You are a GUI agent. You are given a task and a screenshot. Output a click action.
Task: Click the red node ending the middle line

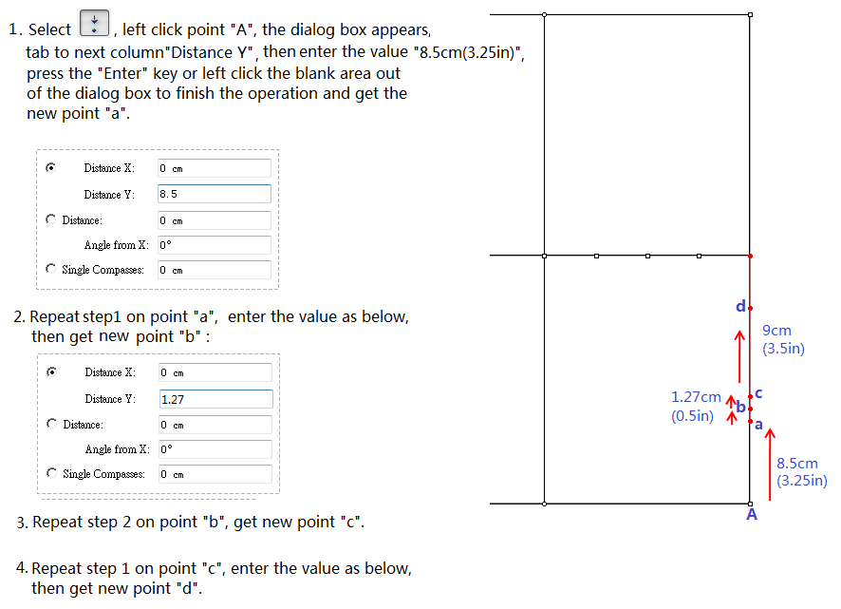click(750, 256)
